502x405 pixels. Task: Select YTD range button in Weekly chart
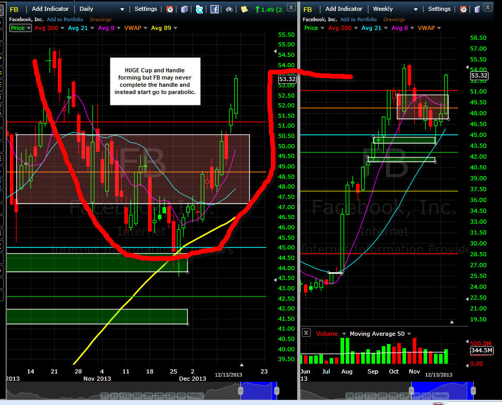[x=370, y=395]
